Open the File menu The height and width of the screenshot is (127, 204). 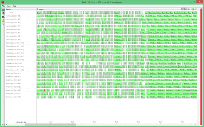[x=4, y=6]
